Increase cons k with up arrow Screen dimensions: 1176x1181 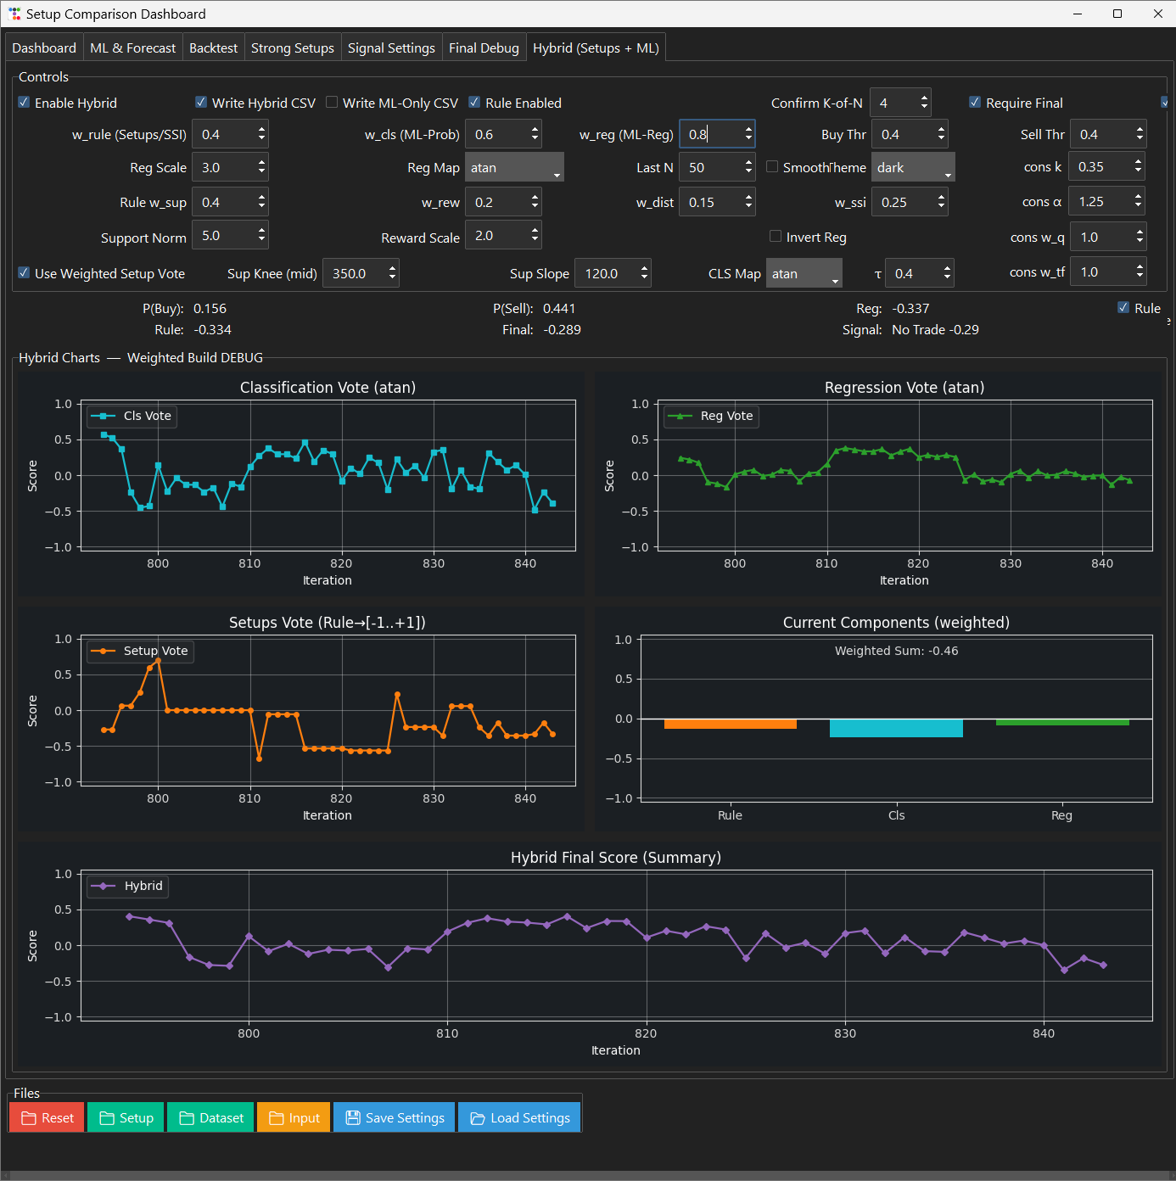tap(1138, 161)
